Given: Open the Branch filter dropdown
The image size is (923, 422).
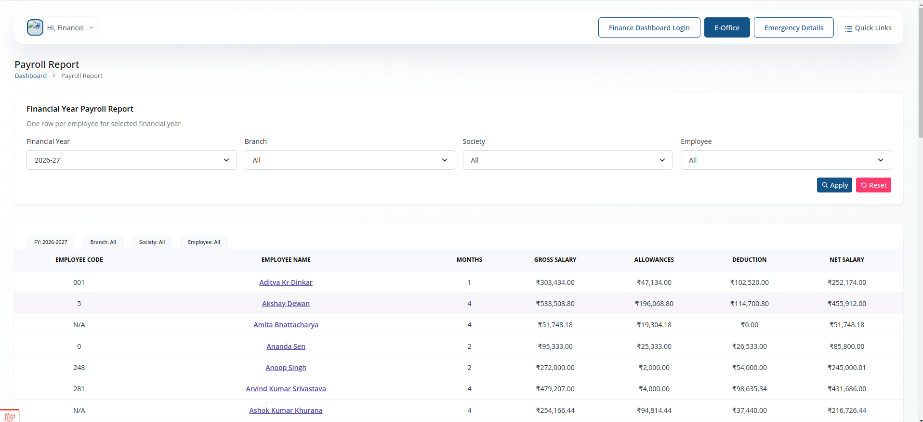Looking at the screenshot, I should [x=350, y=160].
